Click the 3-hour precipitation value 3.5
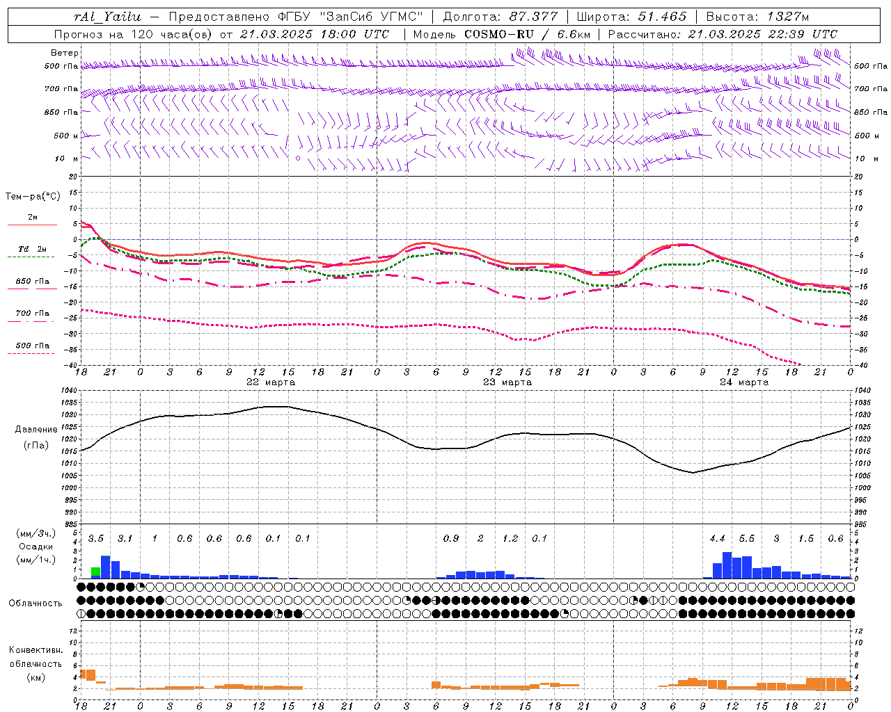 click(x=96, y=539)
